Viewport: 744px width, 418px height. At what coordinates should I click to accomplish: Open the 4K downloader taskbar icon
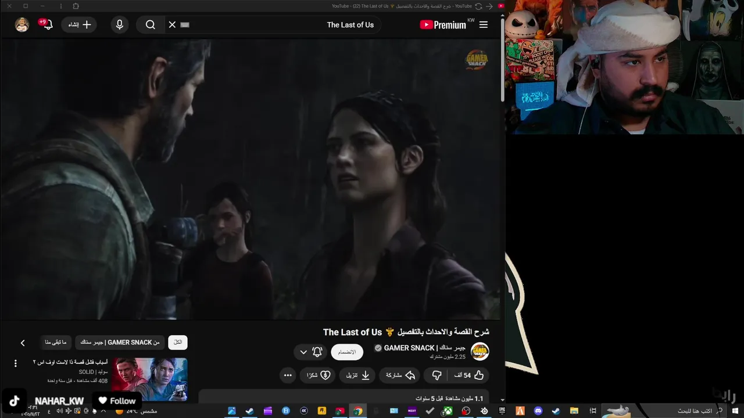tap(303, 411)
